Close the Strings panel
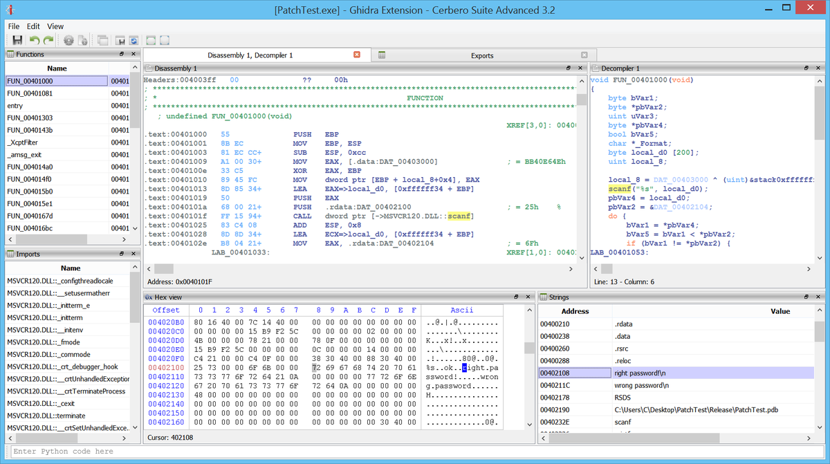 pos(819,297)
